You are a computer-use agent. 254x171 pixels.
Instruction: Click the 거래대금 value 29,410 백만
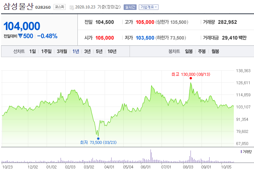234,38
